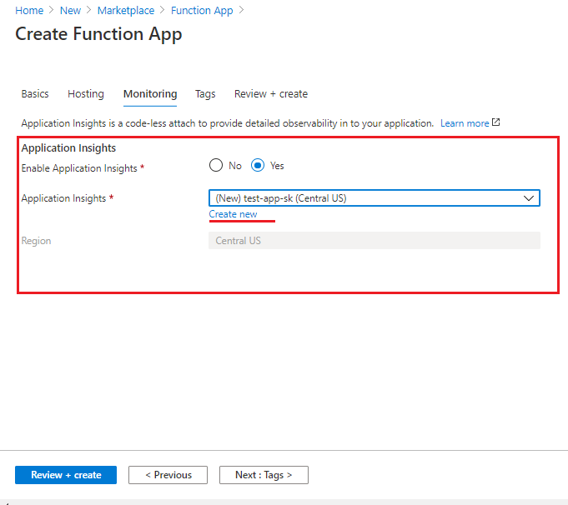
Task: Go to New in the breadcrumb
Action: tap(70, 11)
